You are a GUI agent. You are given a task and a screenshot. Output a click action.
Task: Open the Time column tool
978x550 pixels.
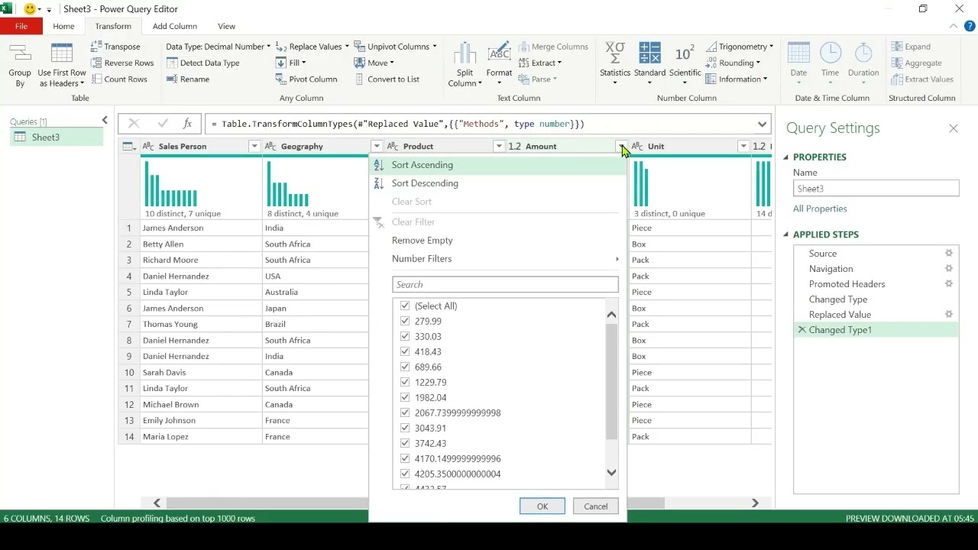pos(830,64)
